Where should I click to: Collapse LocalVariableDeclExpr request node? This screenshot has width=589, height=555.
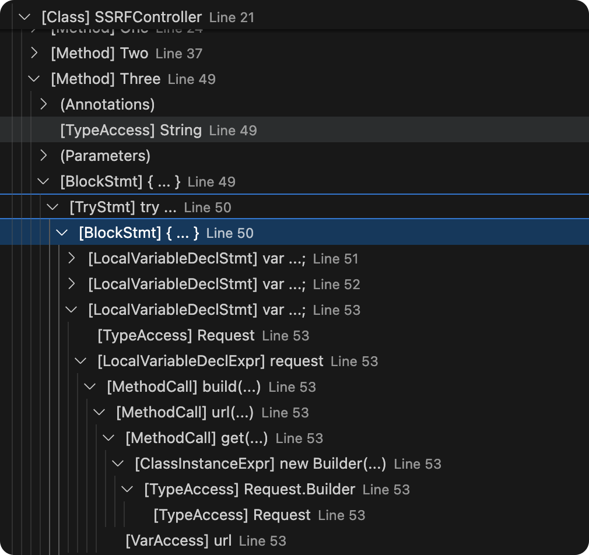pos(80,361)
